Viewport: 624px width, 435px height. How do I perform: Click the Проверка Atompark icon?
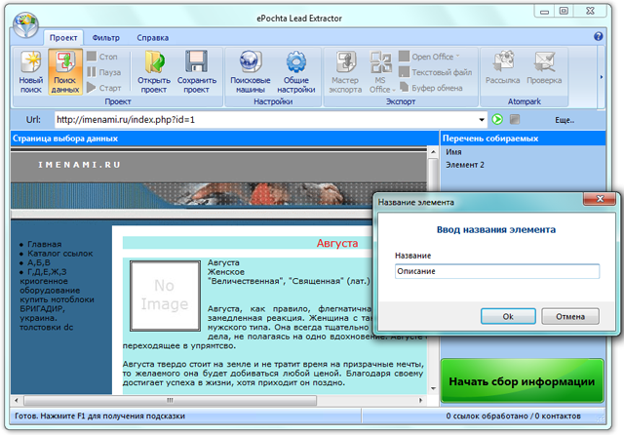pyautogui.click(x=544, y=67)
